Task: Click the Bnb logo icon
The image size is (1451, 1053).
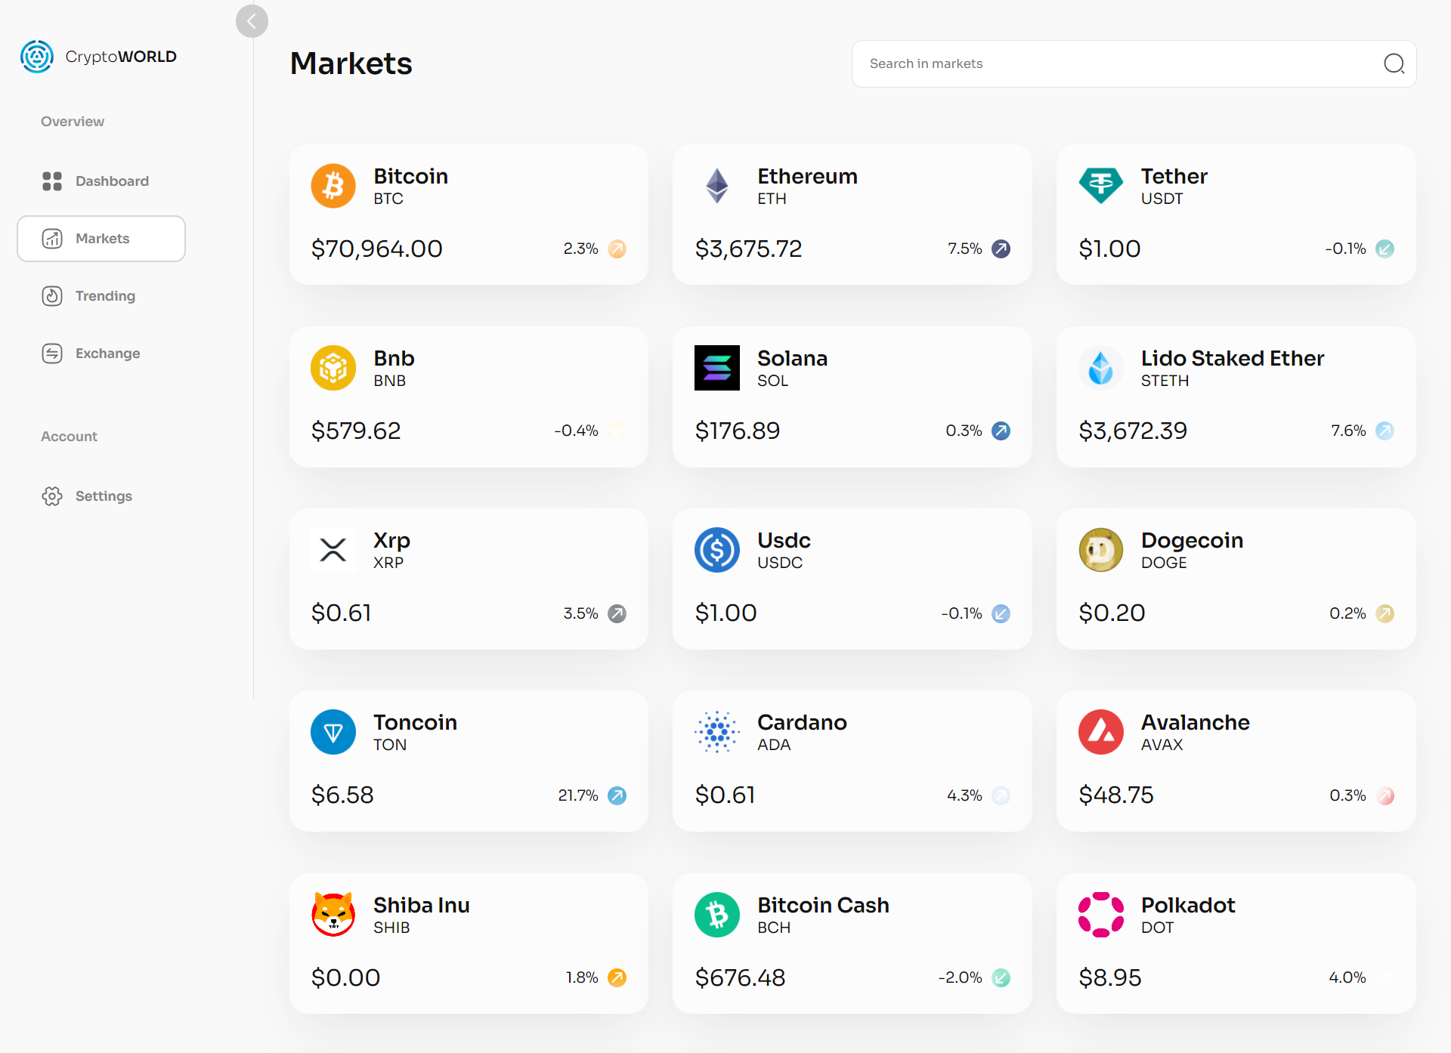Action: (x=333, y=368)
